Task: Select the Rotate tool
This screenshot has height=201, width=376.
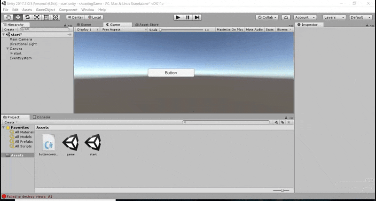Action: coord(27,17)
